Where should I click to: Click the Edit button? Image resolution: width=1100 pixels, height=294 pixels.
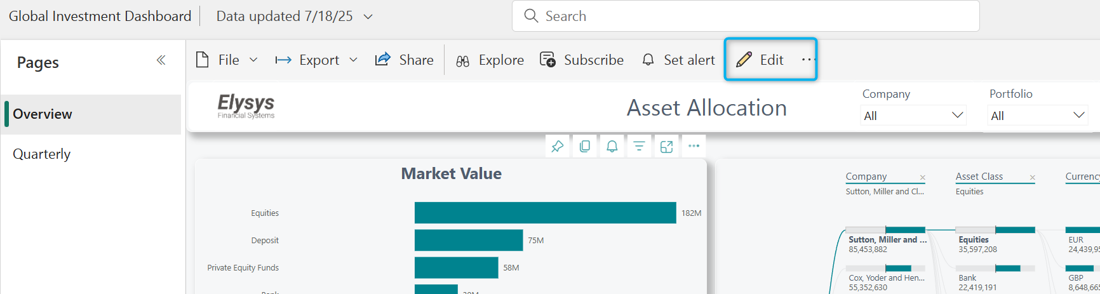click(761, 60)
